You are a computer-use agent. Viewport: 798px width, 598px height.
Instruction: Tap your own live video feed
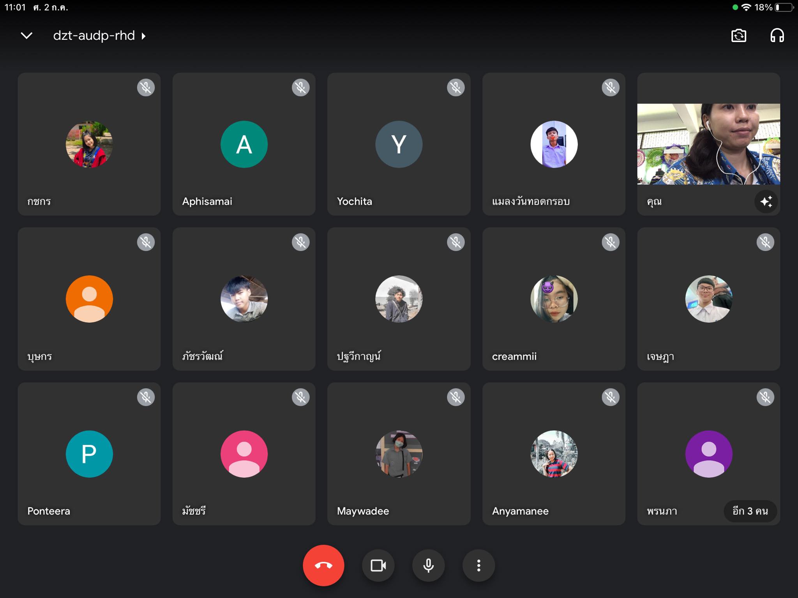click(708, 144)
